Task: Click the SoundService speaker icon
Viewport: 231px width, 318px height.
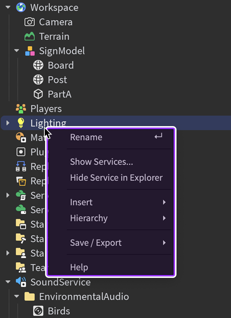Action: point(21,282)
